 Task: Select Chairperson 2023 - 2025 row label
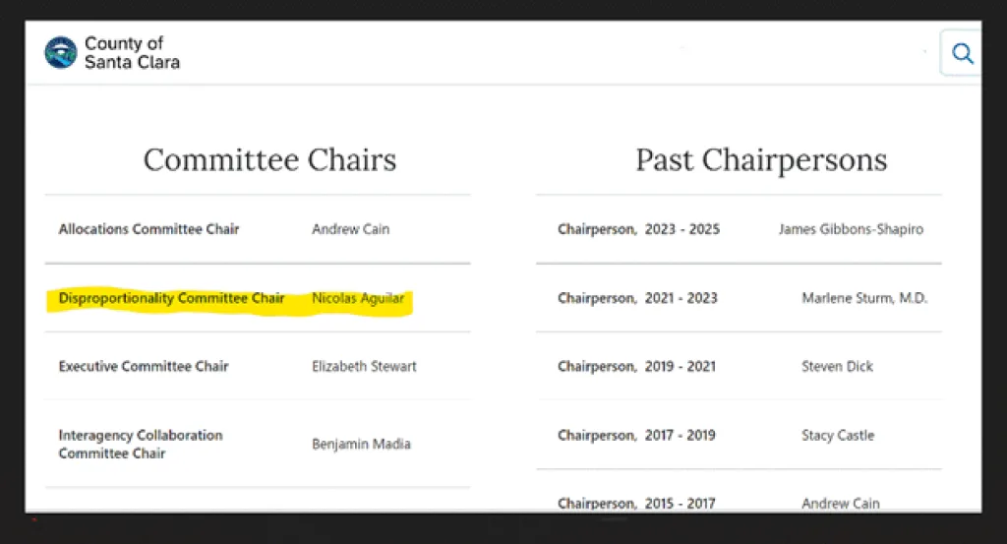(638, 229)
